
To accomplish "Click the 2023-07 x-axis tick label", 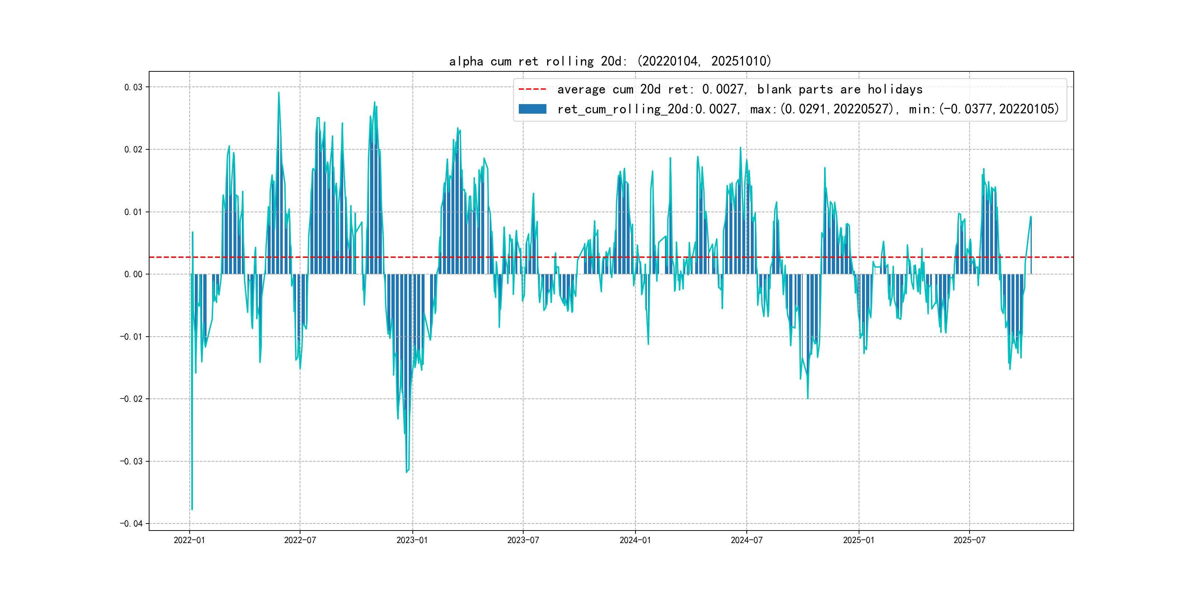I will pyautogui.click(x=523, y=540).
